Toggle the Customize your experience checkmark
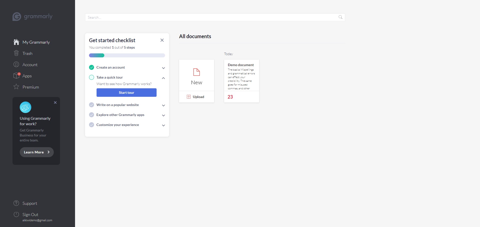Screen dimensions: 480x227 tap(92, 125)
